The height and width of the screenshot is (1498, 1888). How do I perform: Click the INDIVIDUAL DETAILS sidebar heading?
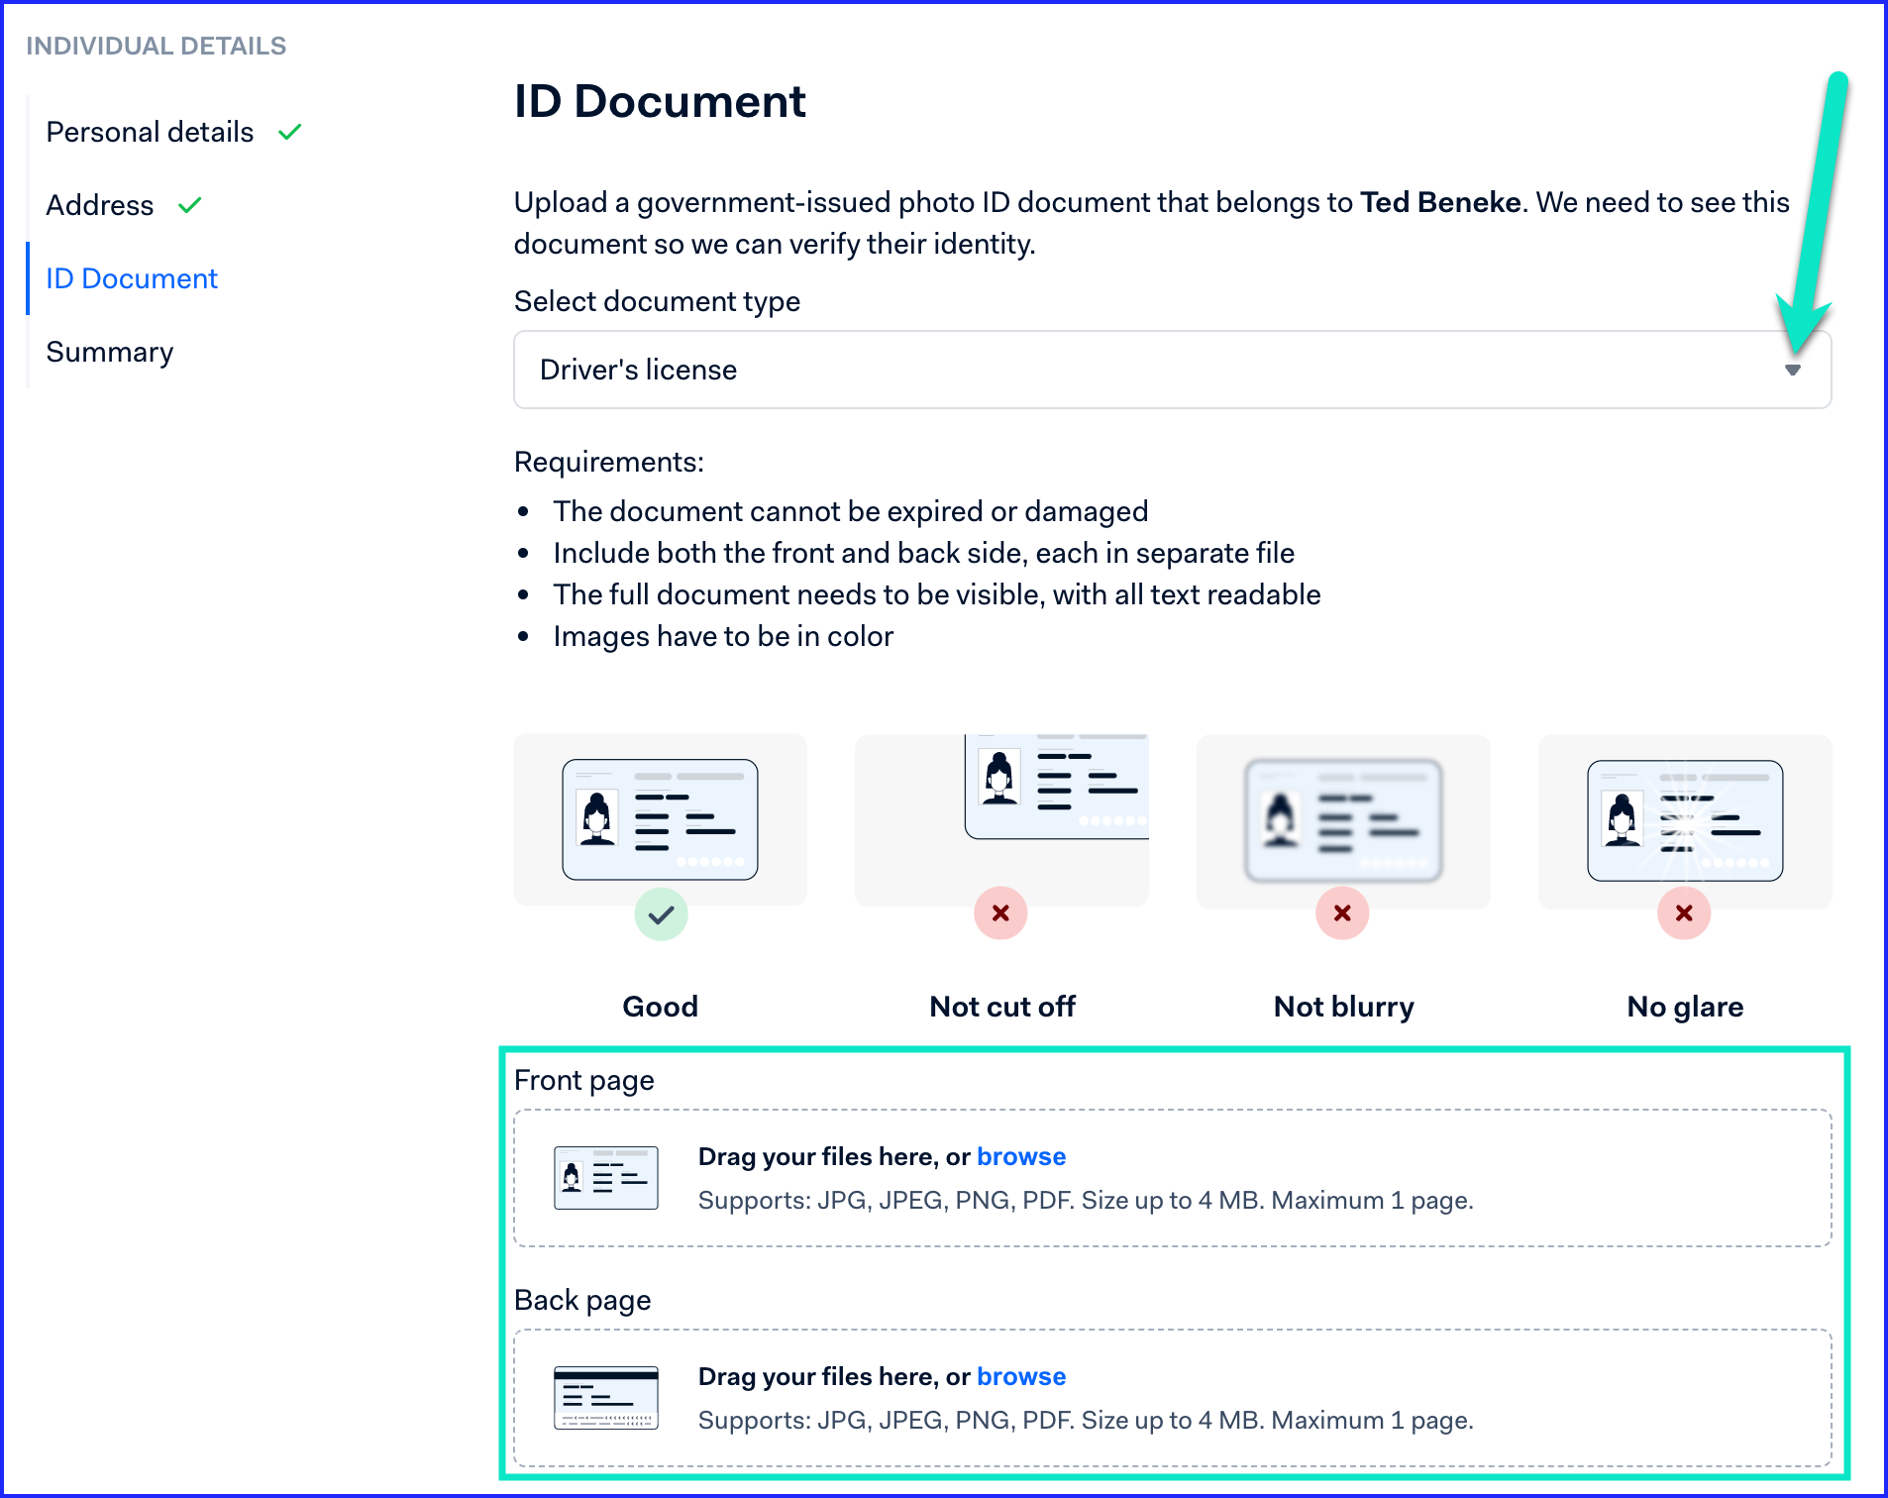[156, 46]
